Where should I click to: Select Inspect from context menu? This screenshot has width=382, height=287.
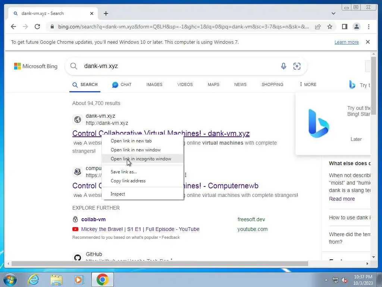pos(143,194)
